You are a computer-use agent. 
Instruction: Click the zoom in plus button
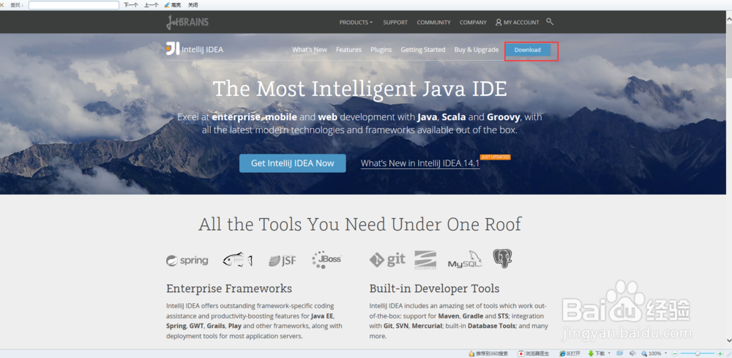(x=720, y=354)
